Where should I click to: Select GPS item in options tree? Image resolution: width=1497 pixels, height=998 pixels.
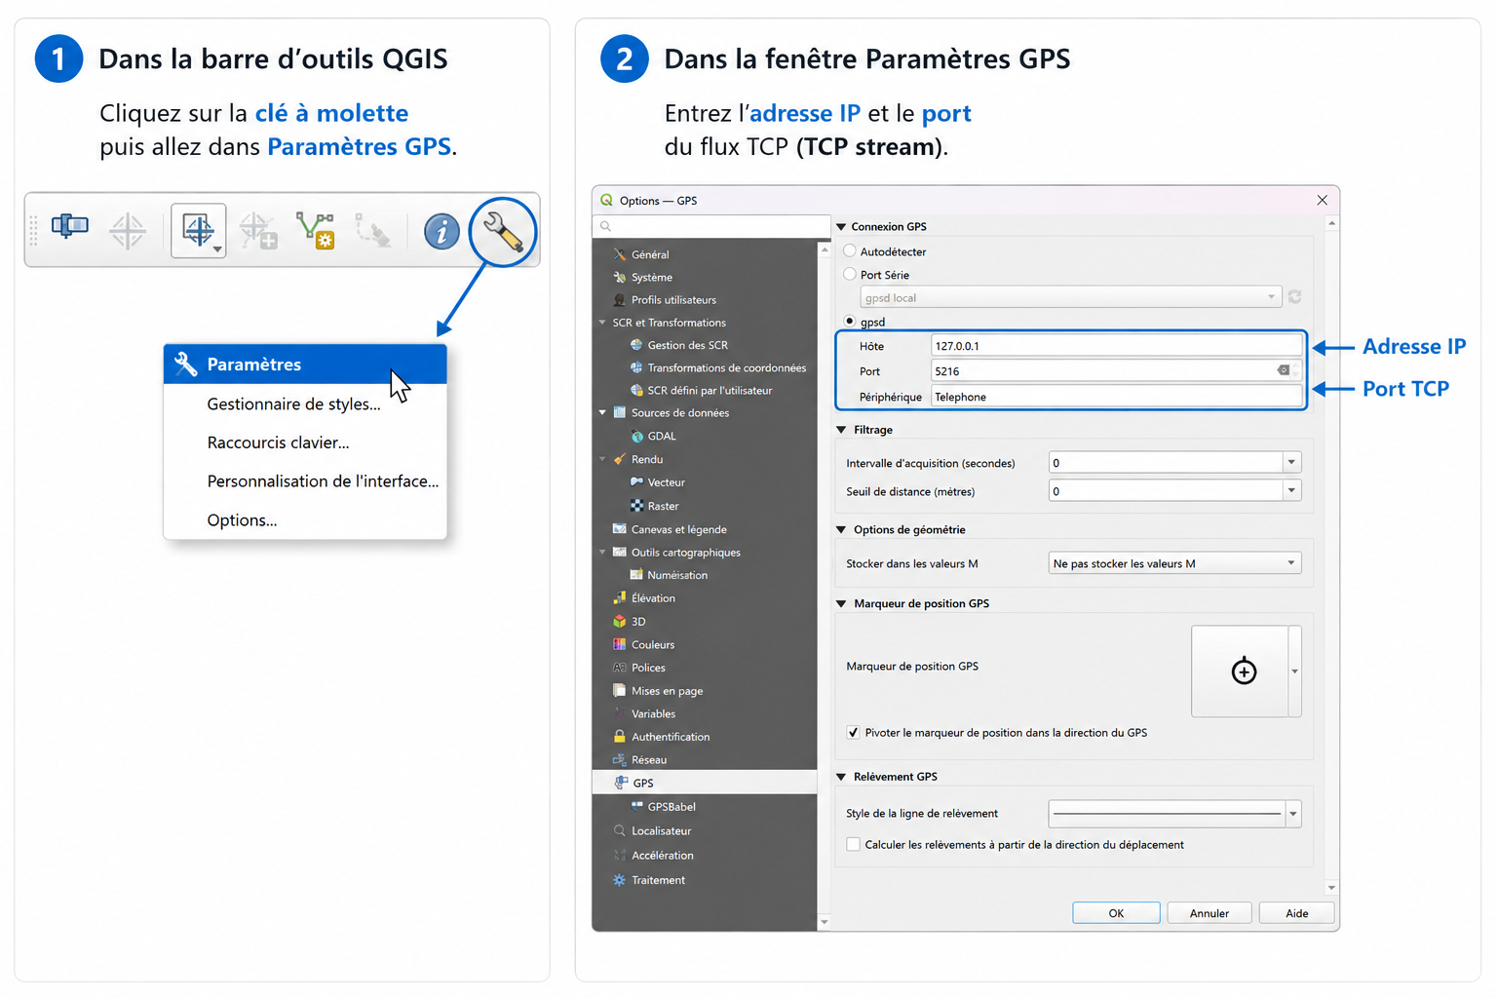[x=705, y=783]
